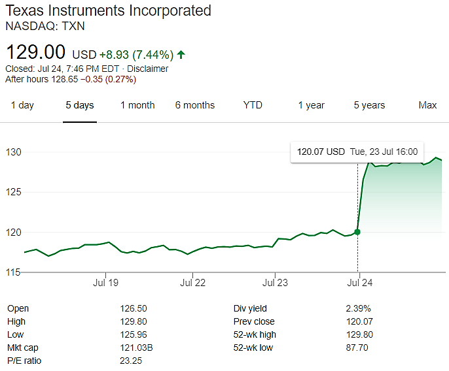449x371 pixels.
Task: Click the Mkt cap value 121.03B
Action: pos(136,348)
